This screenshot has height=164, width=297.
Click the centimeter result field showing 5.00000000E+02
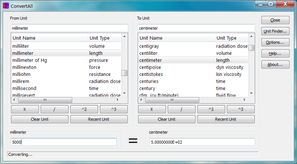[x=202, y=142]
